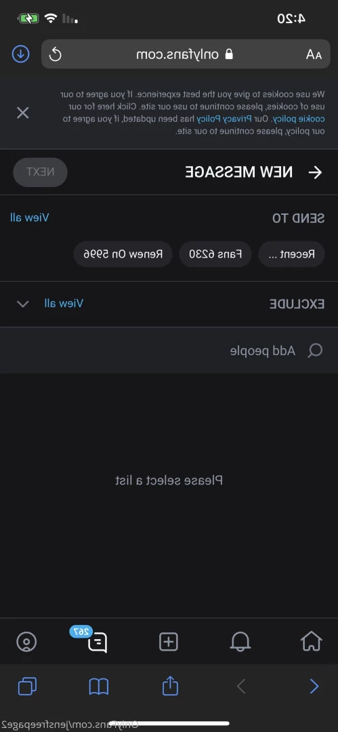Select the Fans 6230 list chip
The width and height of the screenshot is (338, 732).
[x=215, y=254]
